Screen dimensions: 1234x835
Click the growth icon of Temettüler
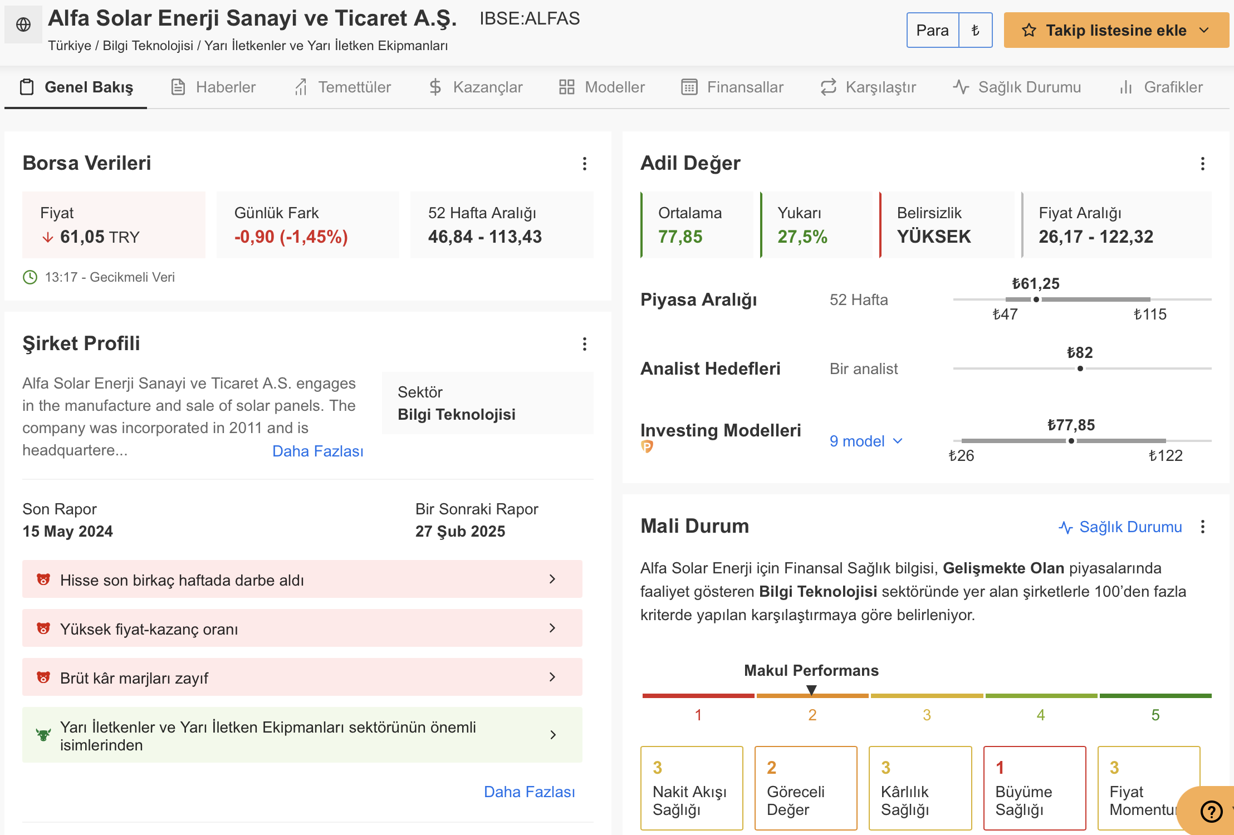[x=301, y=87]
